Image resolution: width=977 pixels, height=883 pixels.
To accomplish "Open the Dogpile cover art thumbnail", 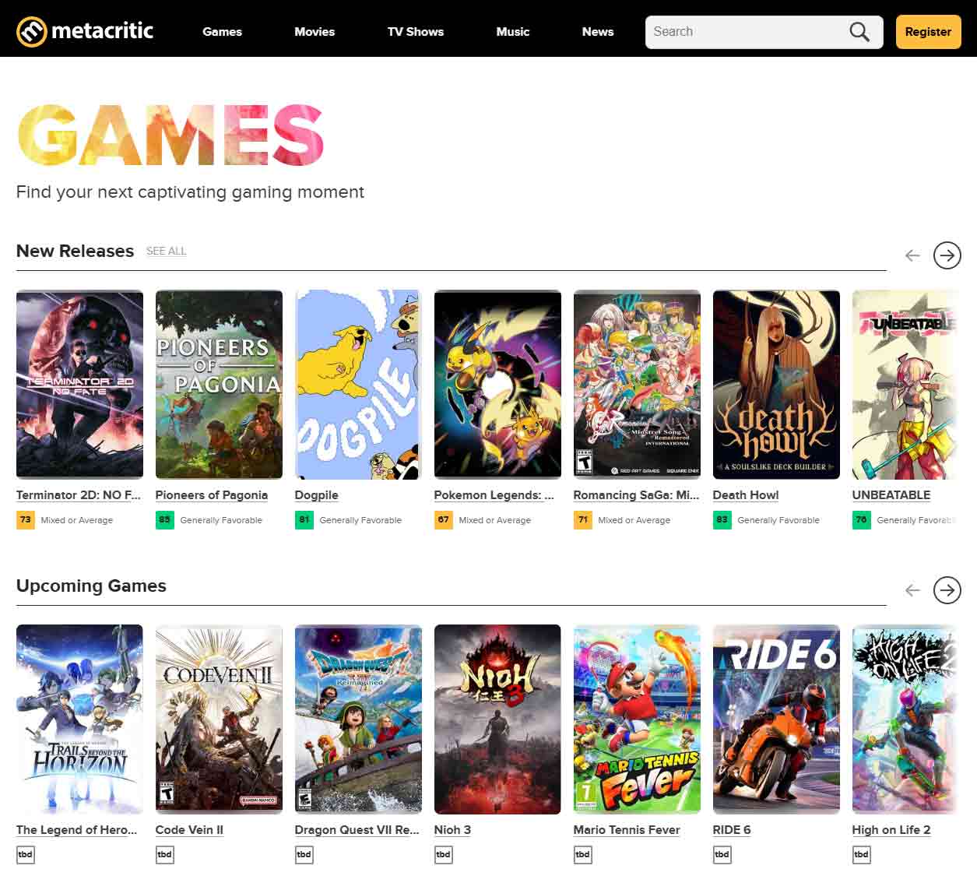I will pos(358,385).
